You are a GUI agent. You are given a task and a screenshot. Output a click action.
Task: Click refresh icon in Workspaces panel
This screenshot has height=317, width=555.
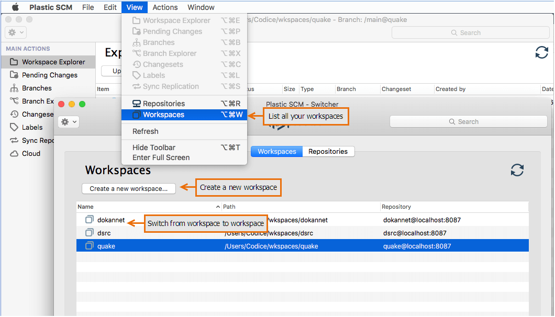pos(517,170)
